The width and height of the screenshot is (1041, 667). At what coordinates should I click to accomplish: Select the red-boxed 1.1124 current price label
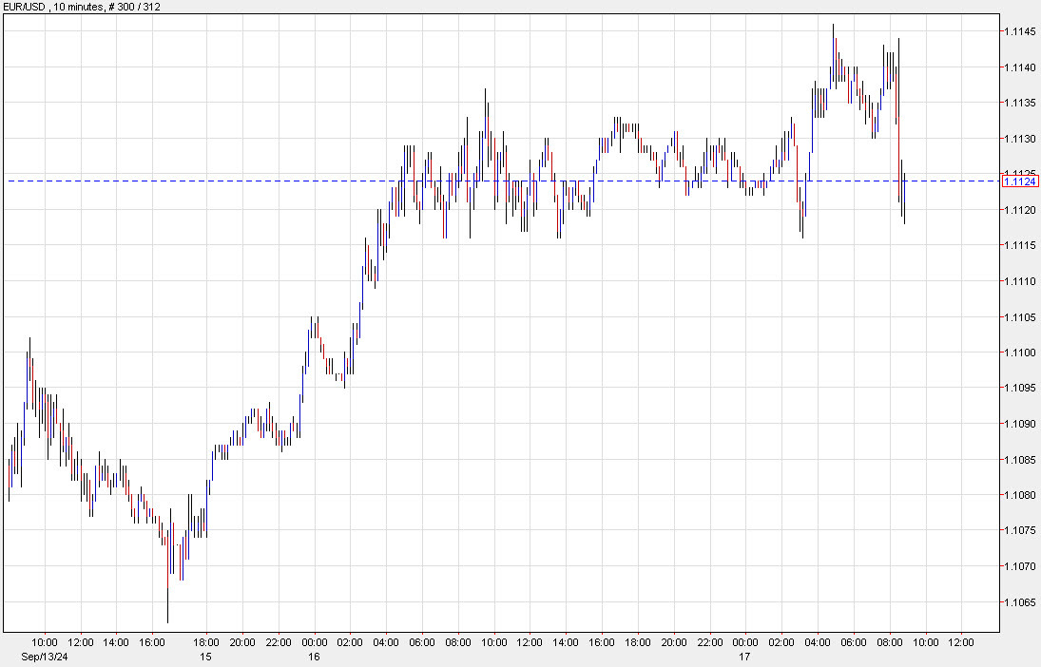(1020, 181)
